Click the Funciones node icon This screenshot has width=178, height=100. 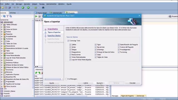(4, 39)
